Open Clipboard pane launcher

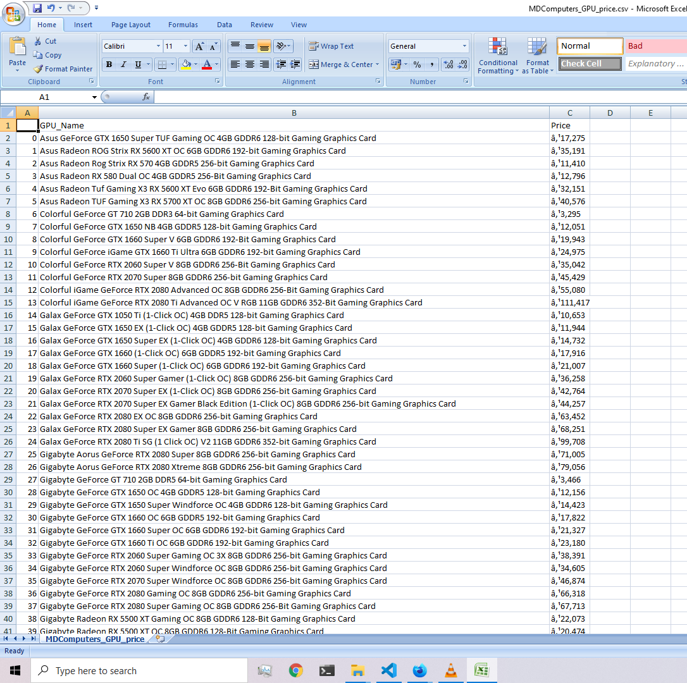pos(92,82)
